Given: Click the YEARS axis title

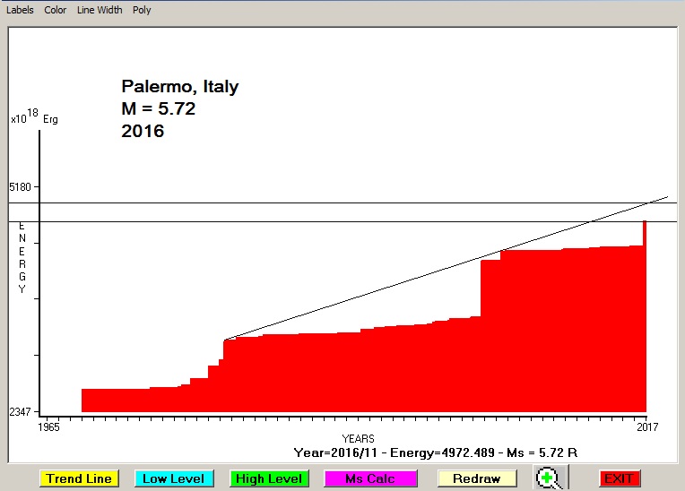Looking at the screenshot, I should 358,439.
